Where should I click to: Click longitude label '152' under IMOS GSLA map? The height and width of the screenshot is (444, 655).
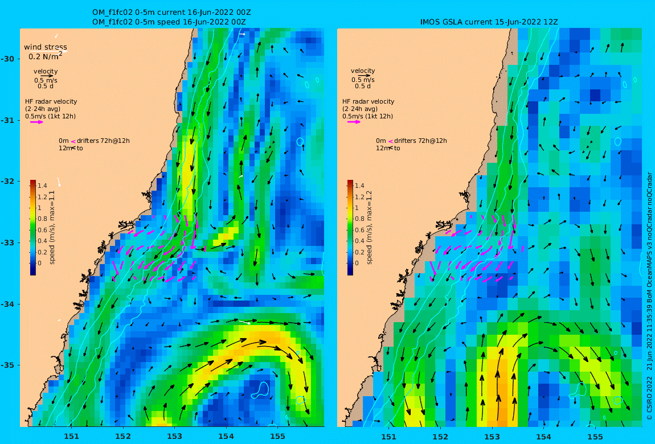coord(440,437)
